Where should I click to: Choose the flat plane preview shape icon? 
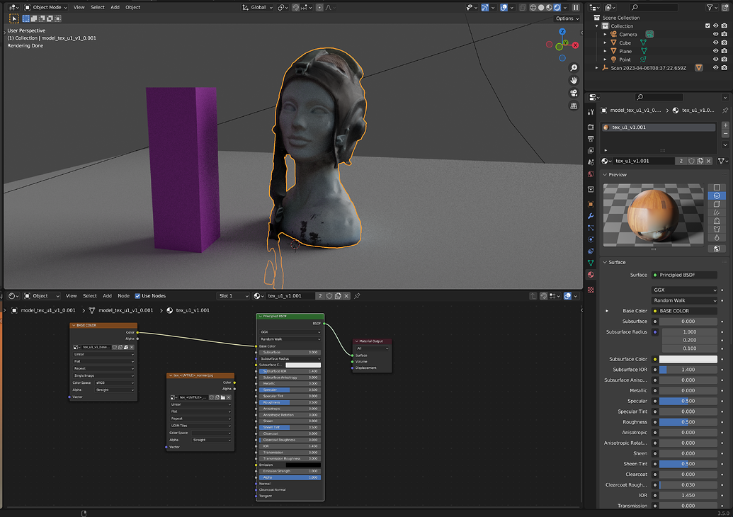pos(717,188)
